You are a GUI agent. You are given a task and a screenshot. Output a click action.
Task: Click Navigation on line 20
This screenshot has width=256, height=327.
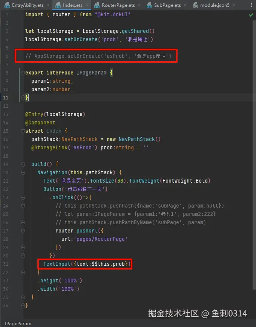[52, 172]
